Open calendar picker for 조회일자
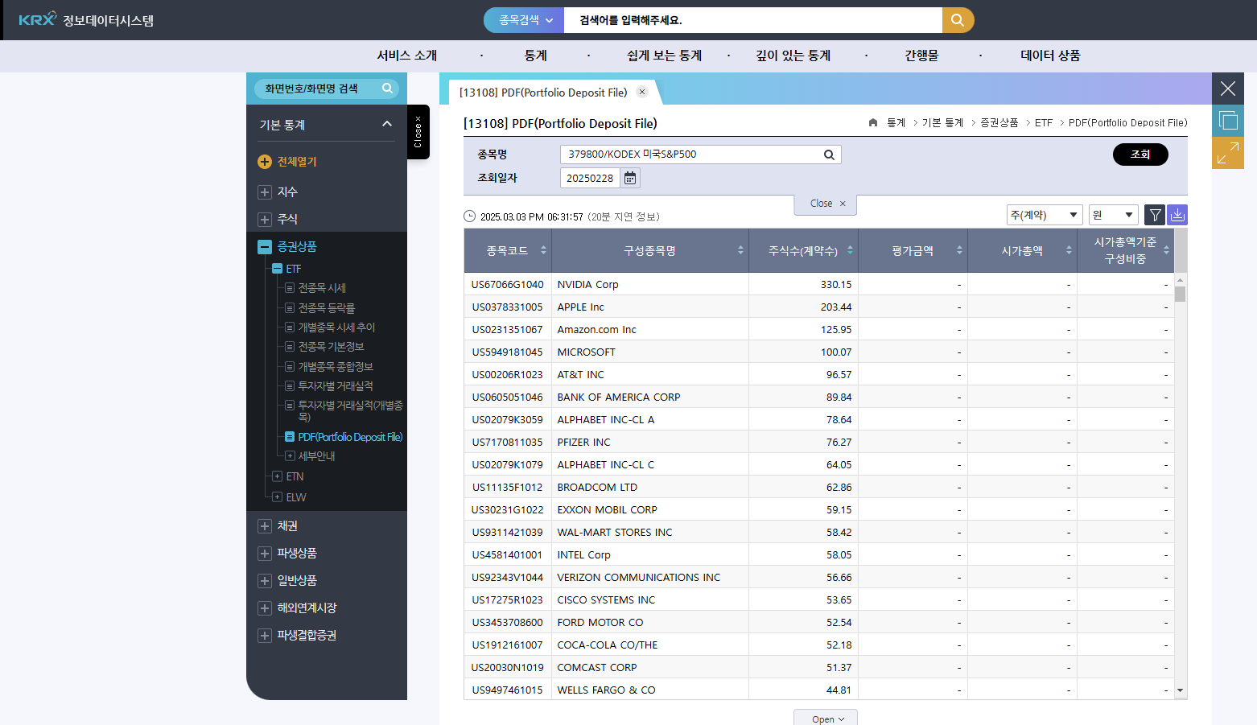Viewport: 1257px width, 725px height. click(x=630, y=178)
